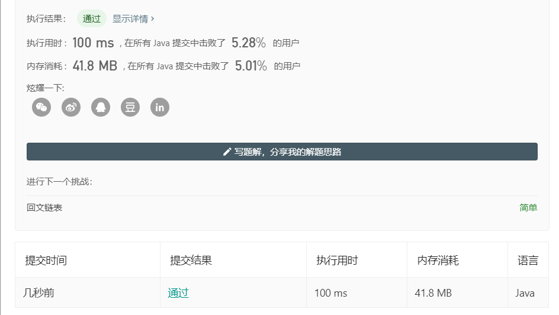Share result via the LinkedIn icon

point(160,107)
